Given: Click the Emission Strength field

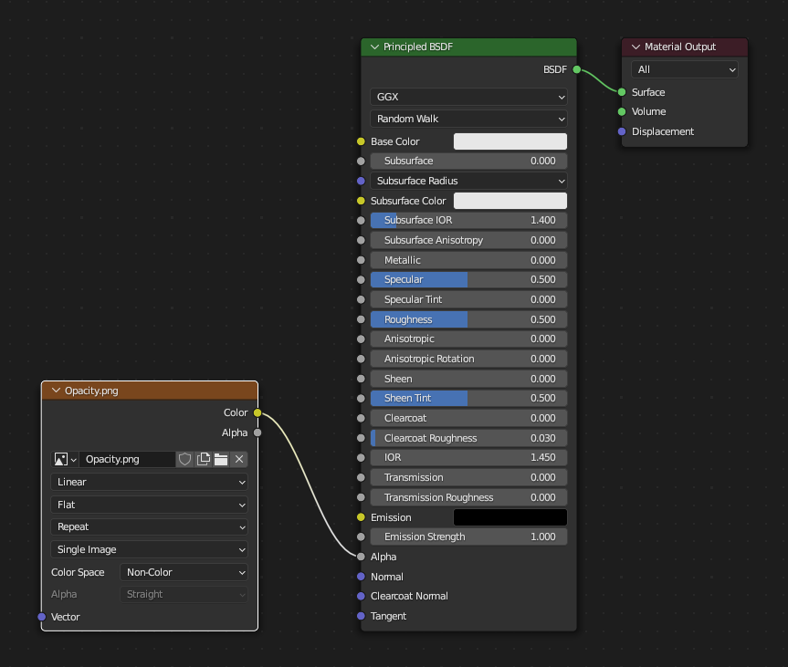Looking at the screenshot, I should [468, 537].
